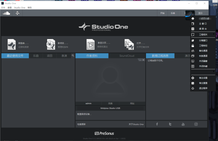Open existing file via 打开 icon
Viewport: 218px width, 141px height.
click(129, 44)
